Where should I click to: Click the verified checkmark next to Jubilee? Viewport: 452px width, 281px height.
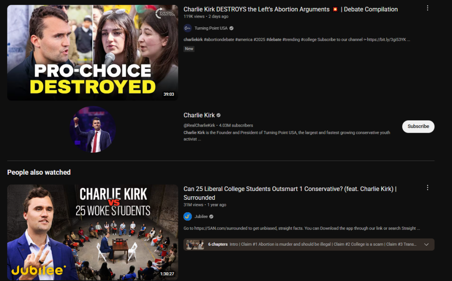click(x=211, y=217)
